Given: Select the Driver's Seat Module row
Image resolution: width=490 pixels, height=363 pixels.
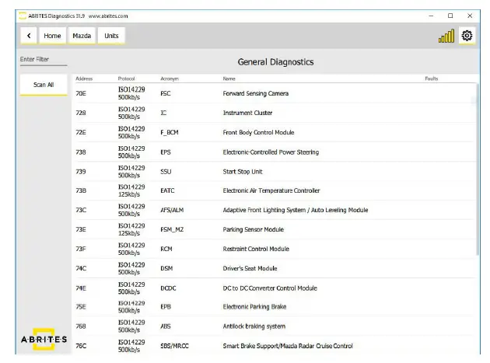Looking at the screenshot, I should (275, 268).
